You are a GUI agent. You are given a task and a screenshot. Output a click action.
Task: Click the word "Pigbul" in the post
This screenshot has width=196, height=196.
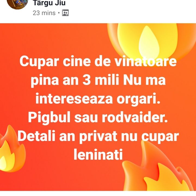(x=49, y=118)
